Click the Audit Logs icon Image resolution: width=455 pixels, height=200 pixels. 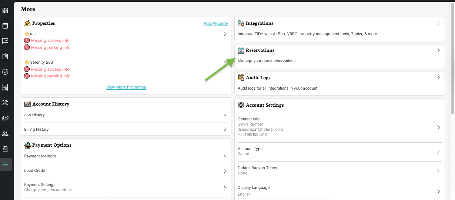click(x=241, y=78)
